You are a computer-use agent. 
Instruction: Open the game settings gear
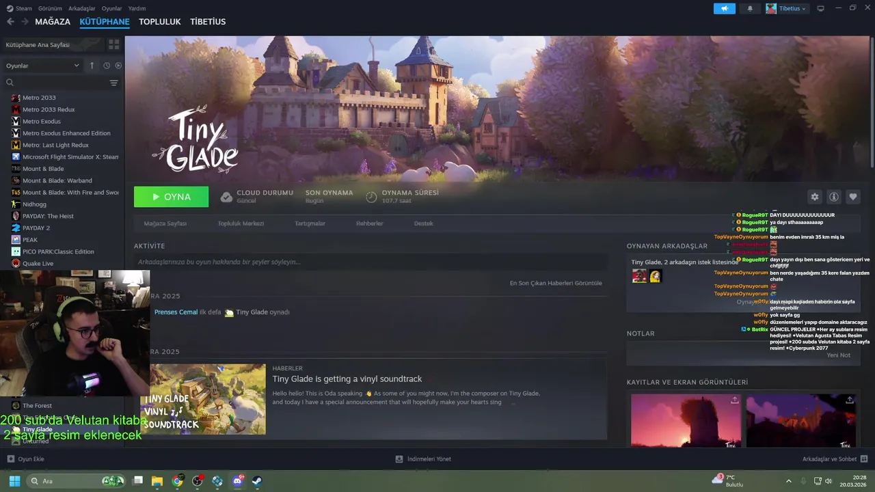(x=814, y=197)
